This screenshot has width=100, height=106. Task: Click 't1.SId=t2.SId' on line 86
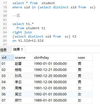[x=31, y=41]
